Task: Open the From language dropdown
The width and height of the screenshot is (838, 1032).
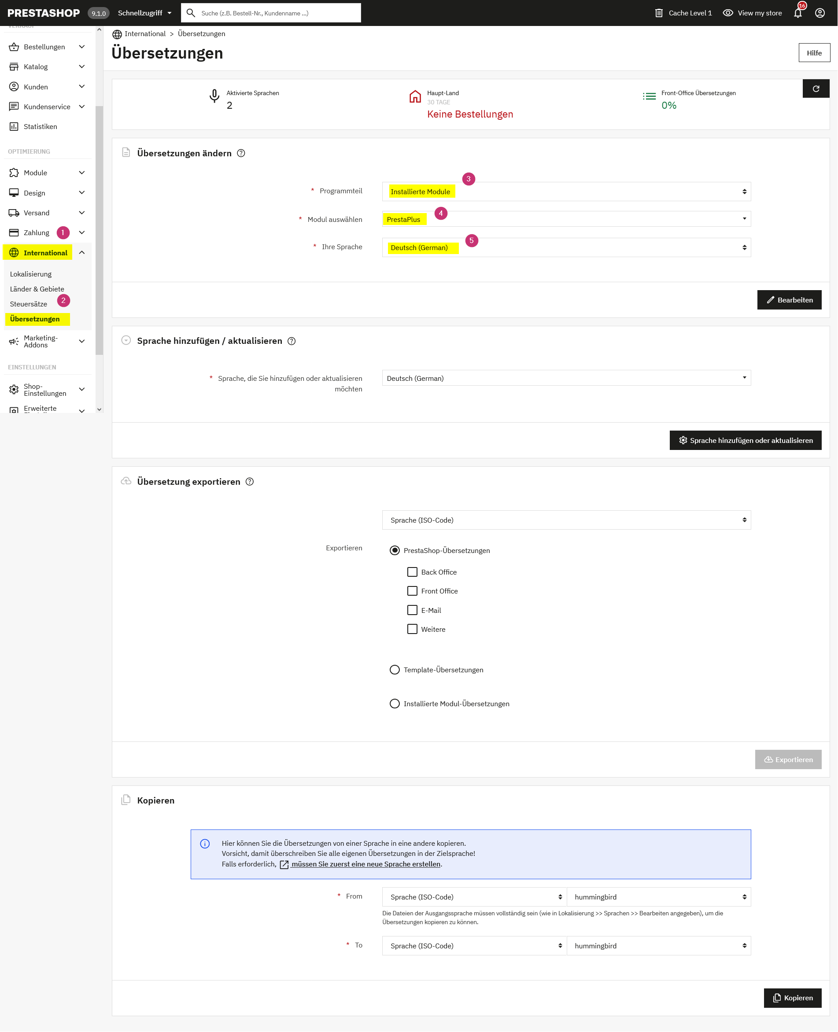Action: tap(475, 897)
